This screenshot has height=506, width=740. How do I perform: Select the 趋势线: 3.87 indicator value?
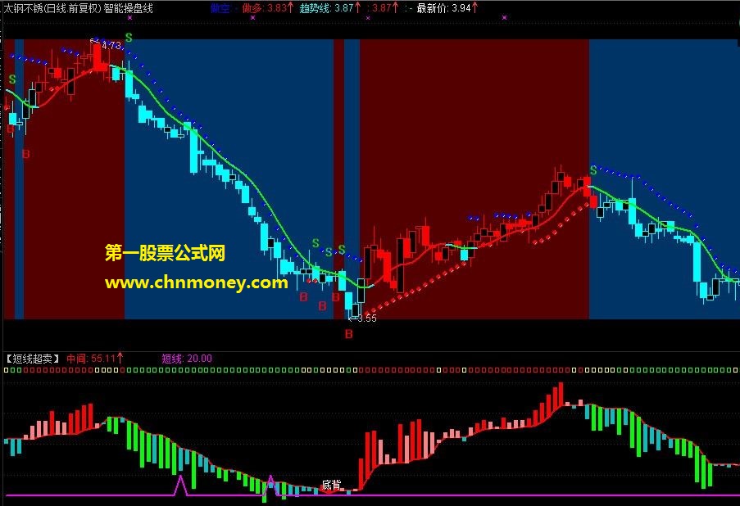click(330, 8)
